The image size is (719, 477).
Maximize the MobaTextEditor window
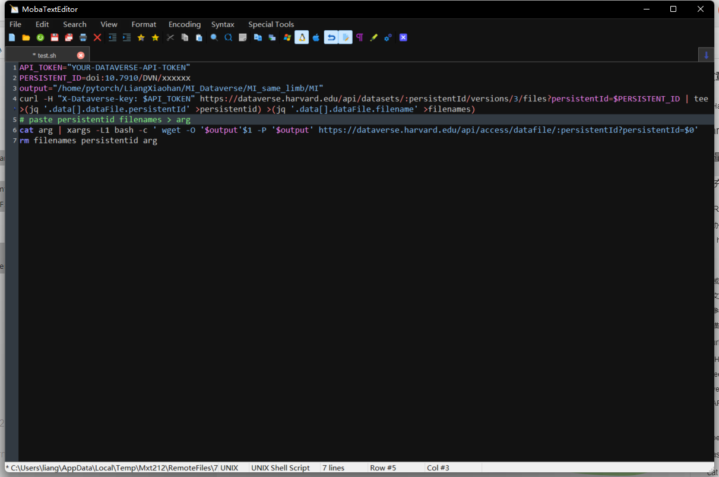click(673, 9)
